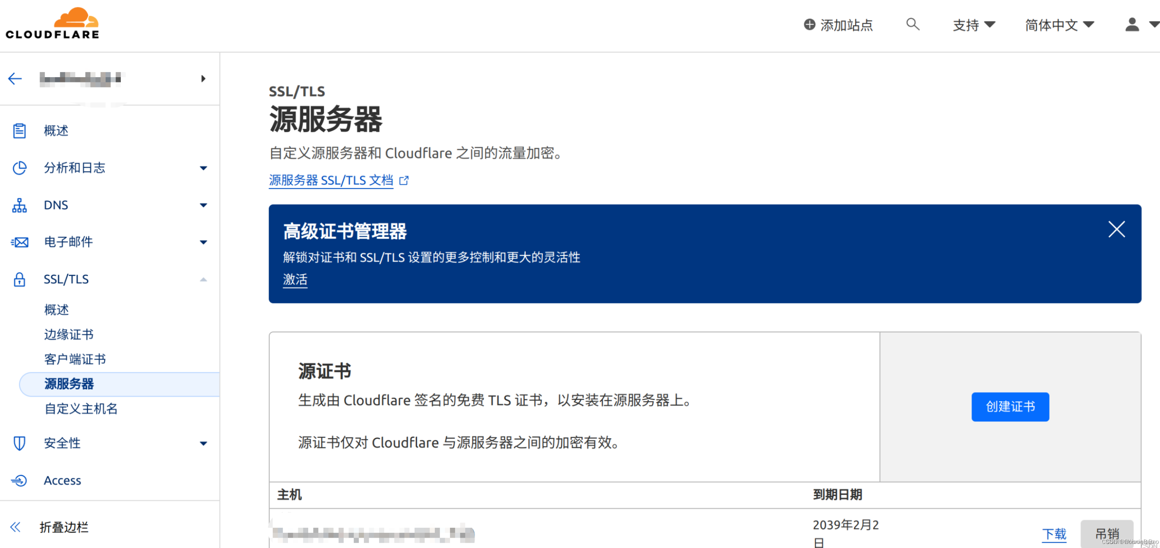Click the Access sidebar icon

click(x=19, y=480)
